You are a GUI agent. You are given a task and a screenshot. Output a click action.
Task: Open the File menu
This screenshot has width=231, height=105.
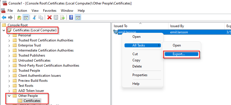point(10,11)
